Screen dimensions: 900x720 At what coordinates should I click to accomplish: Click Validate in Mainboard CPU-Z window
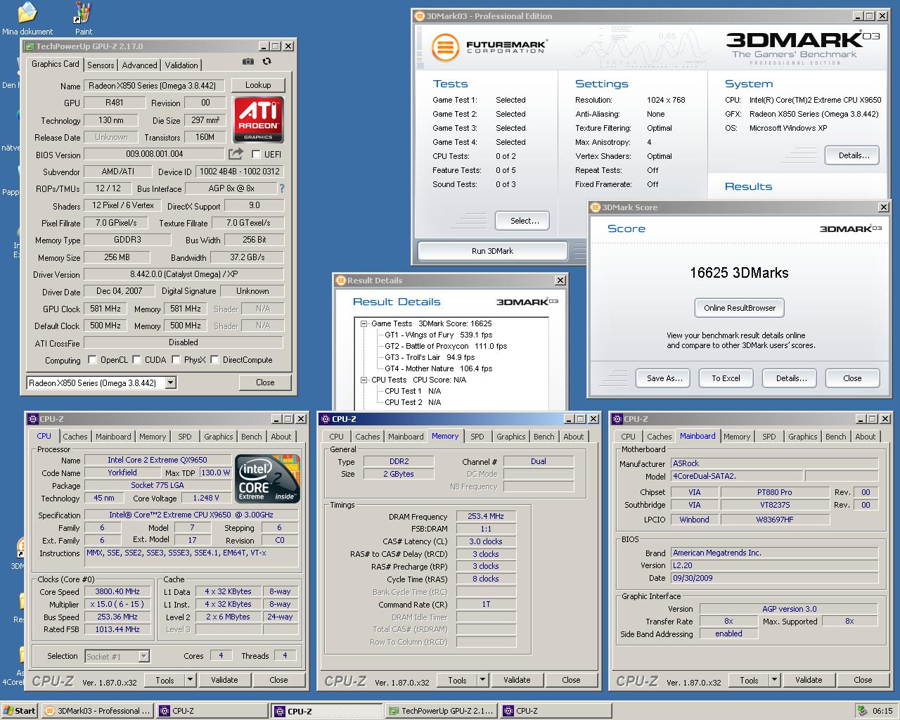tap(809, 680)
